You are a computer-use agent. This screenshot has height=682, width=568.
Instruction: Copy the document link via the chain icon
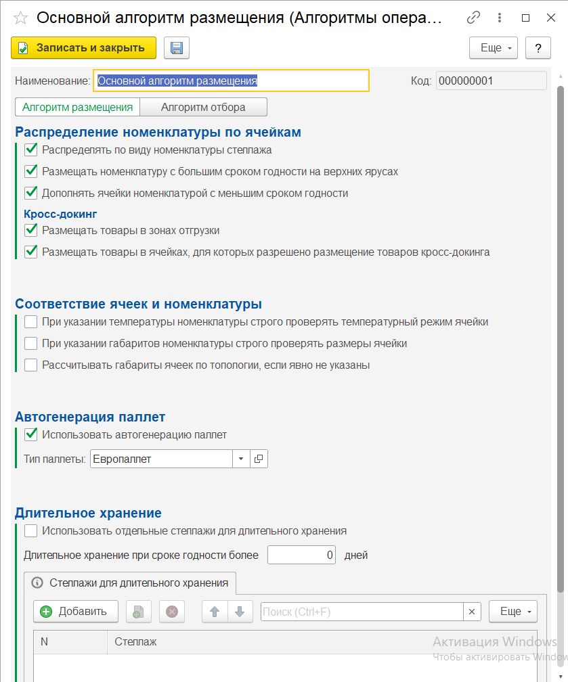[473, 18]
